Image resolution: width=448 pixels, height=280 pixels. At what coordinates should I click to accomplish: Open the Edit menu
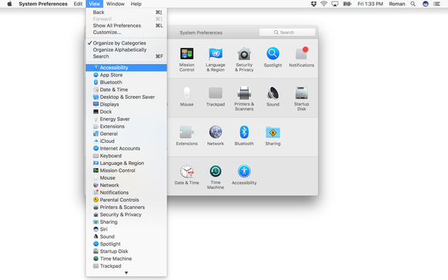[x=78, y=4]
